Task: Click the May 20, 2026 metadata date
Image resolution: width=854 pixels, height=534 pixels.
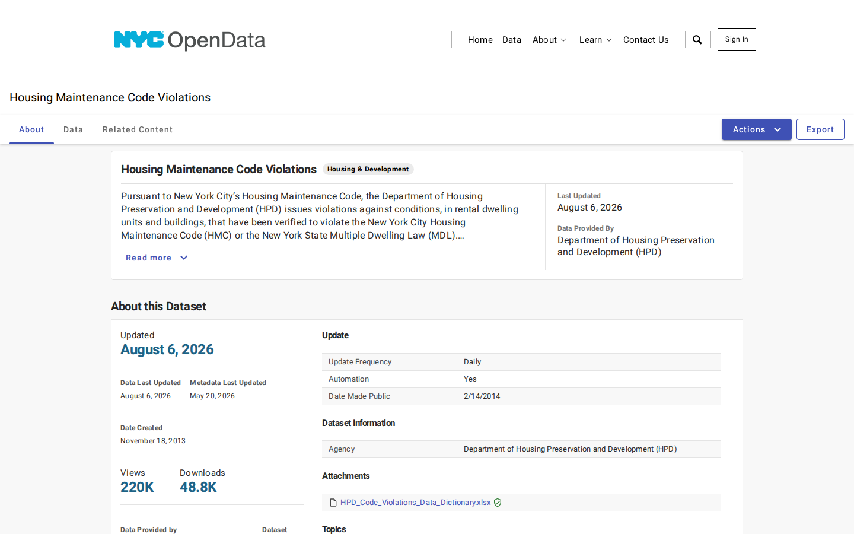Action: pos(212,396)
